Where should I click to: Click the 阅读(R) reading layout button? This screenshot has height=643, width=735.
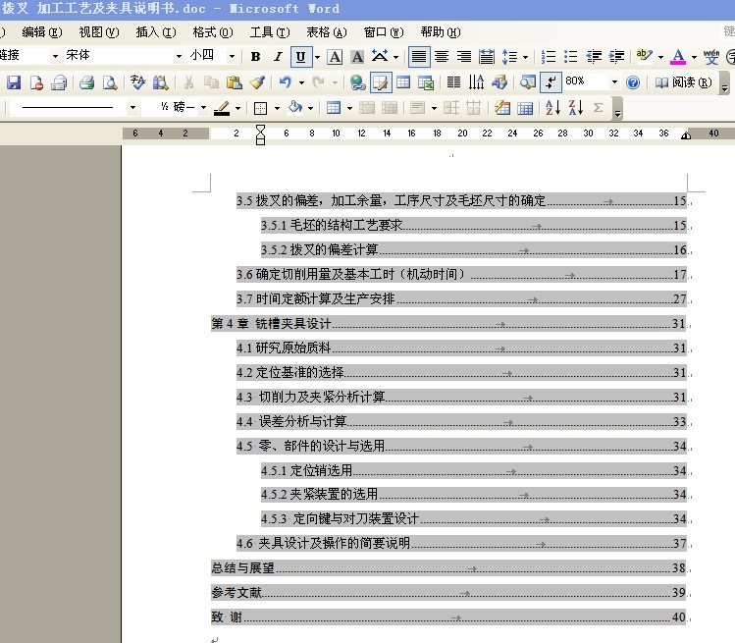tap(684, 82)
